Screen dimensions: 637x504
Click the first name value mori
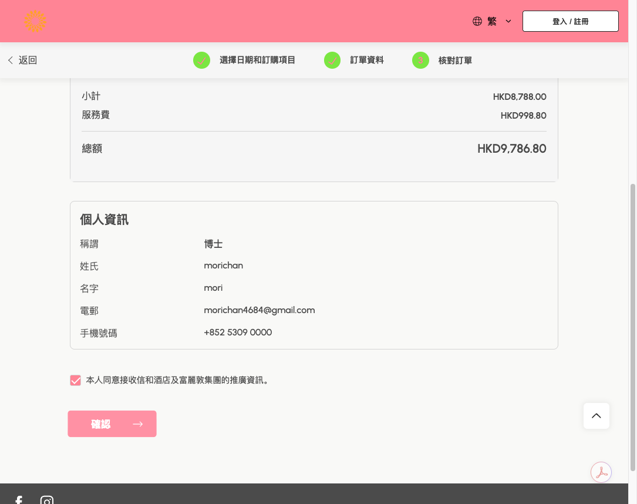pos(213,288)
